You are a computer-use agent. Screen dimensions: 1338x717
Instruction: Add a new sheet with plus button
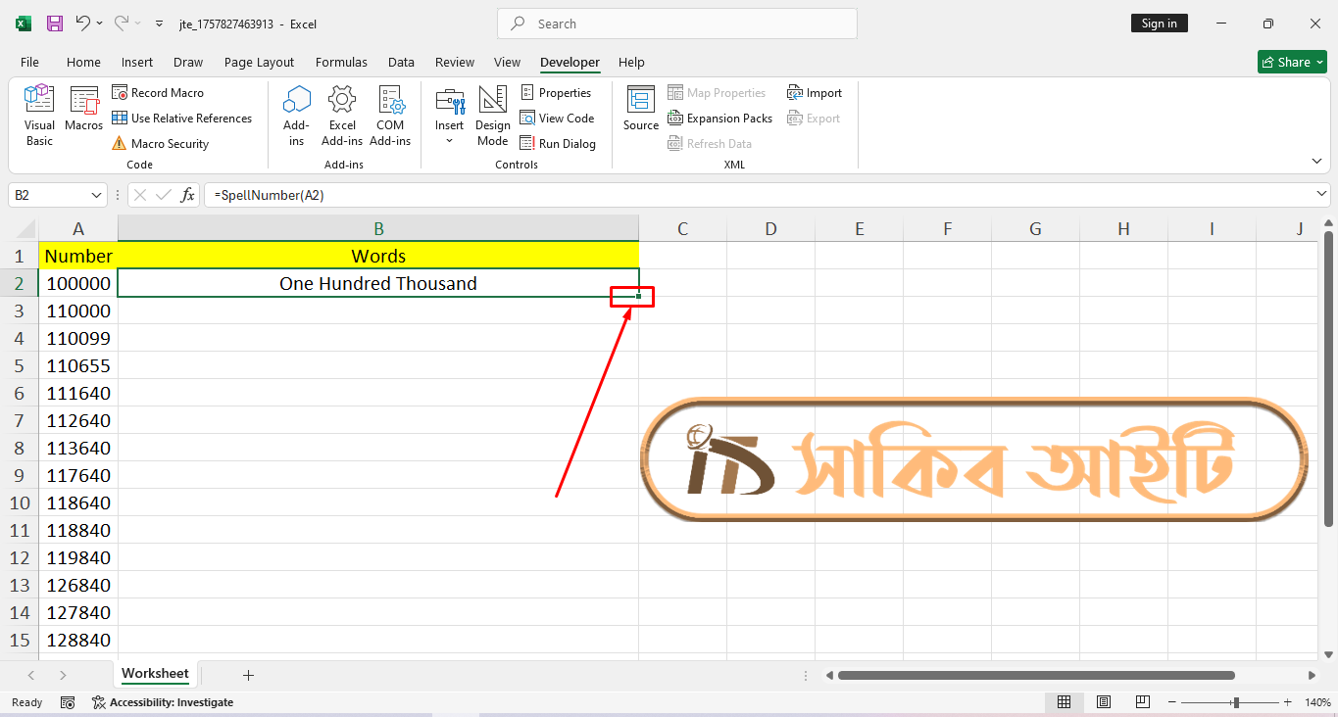pyautogui.click(x=248, y=675)
